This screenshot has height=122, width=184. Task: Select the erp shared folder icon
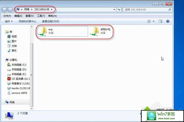point(43,31)
